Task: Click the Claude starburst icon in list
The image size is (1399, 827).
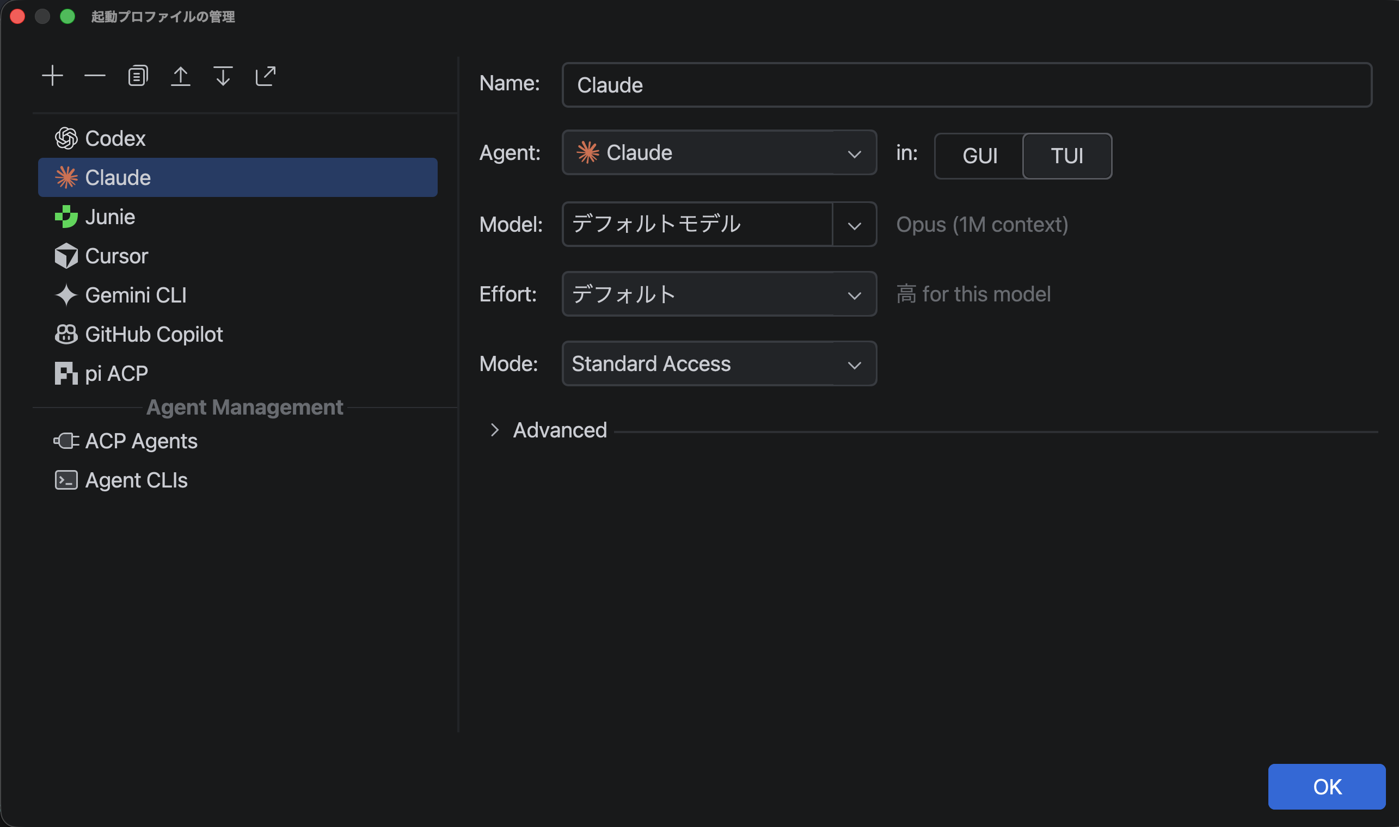Action: 66,178
